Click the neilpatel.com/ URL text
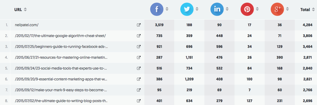Screen dimensions: 317x105 [27, 25]
